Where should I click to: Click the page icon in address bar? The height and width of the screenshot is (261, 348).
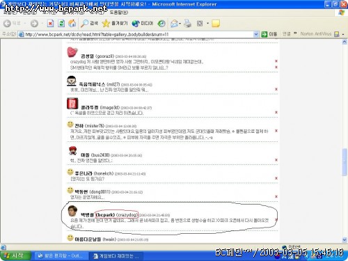coord(22,34)
